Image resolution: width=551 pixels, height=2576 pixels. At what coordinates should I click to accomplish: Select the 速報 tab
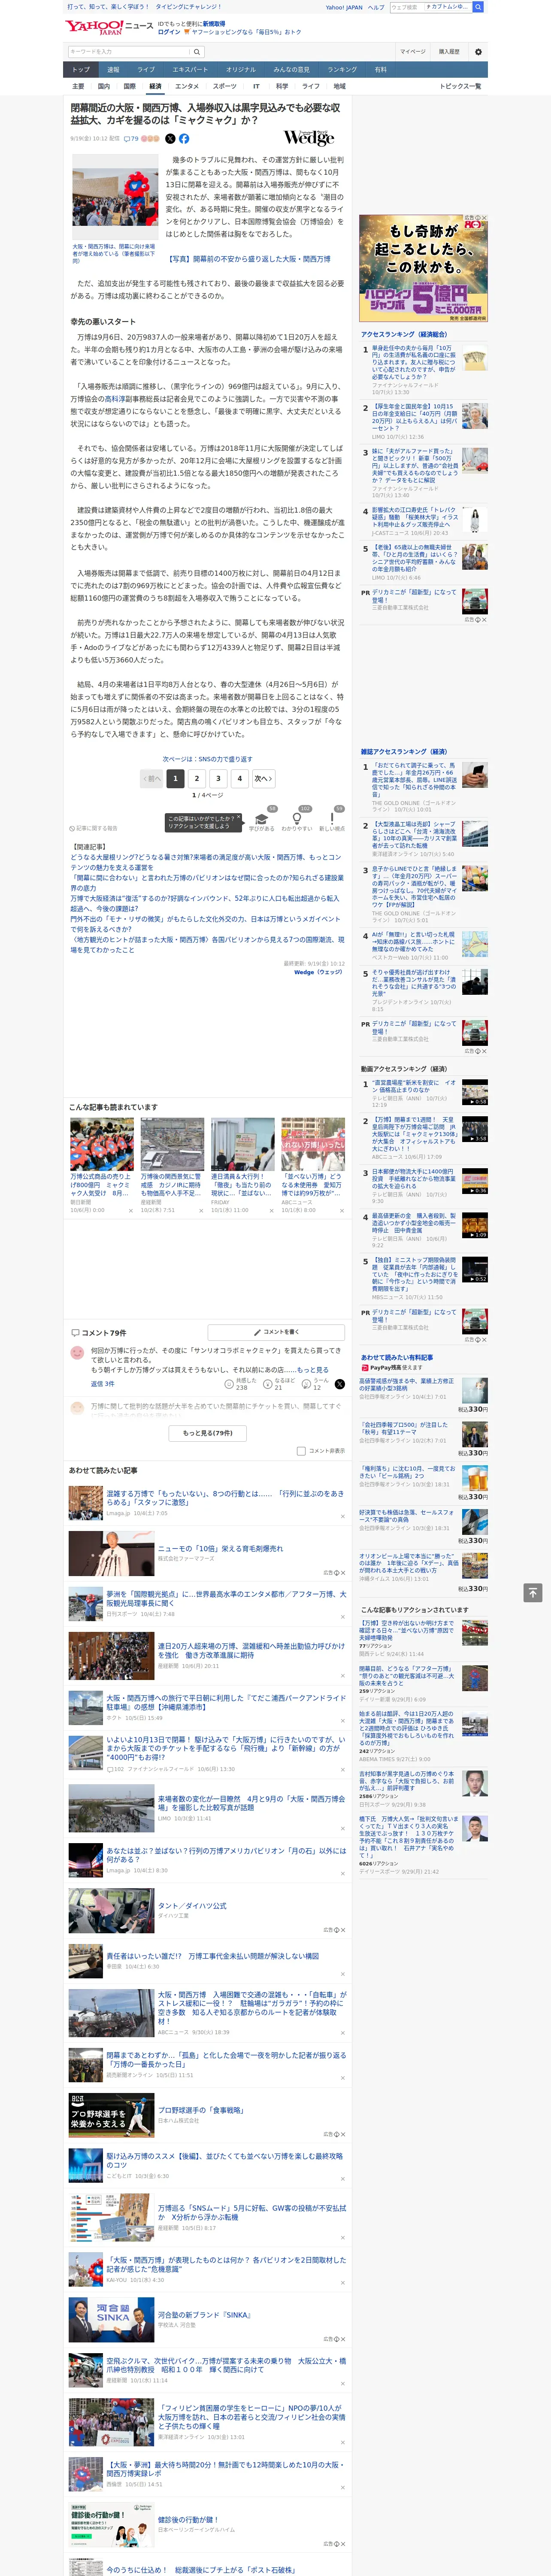coord(113,70)
